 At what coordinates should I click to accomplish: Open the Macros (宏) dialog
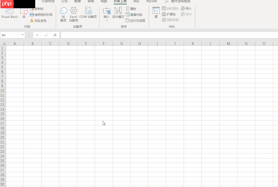(x=24, y=13)
